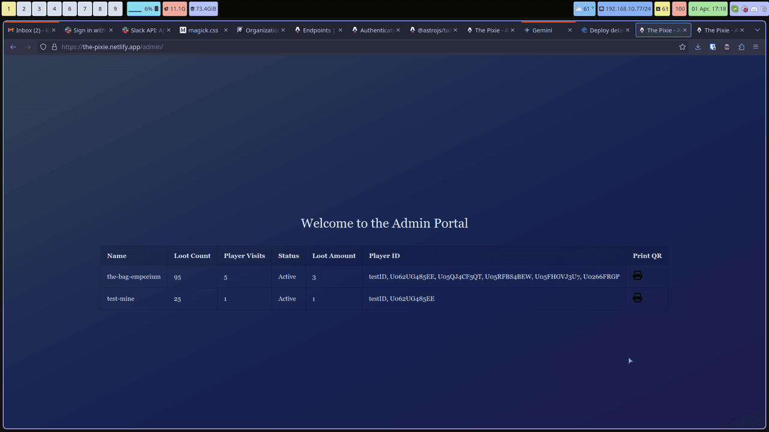The width and height of the screenshot is (769, 432).
Task: Expand the list all tabs dropdown
Action: click(757, 30)
